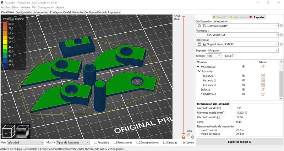Click the 40.0 green speed legend swatch
This screenshot has height=151, width=284.
click(x=5, y=51)
